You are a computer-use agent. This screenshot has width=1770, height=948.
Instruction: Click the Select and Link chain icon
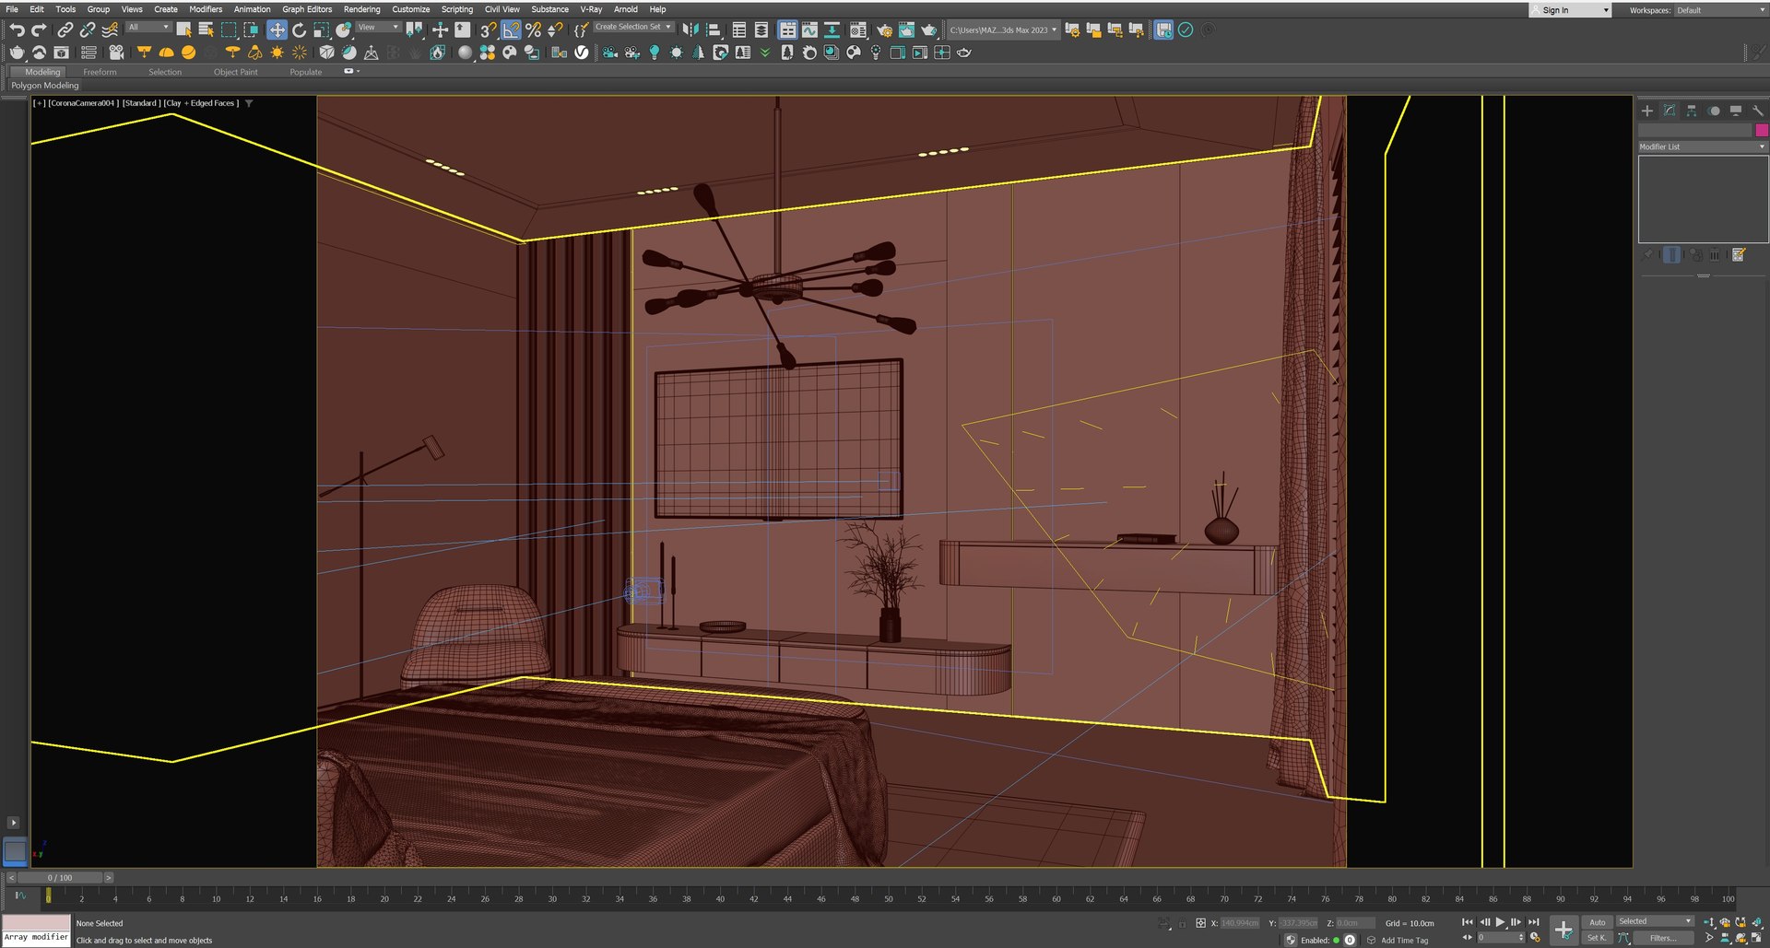pyautogui.click(x=65, y=30)
